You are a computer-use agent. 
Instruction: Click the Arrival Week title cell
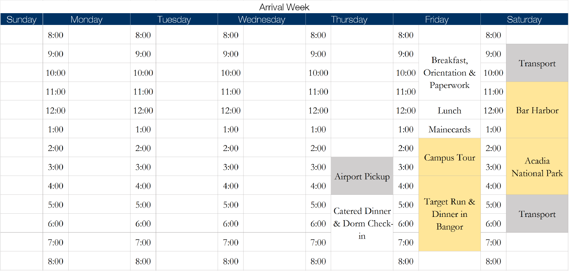[x=284, y=7]
